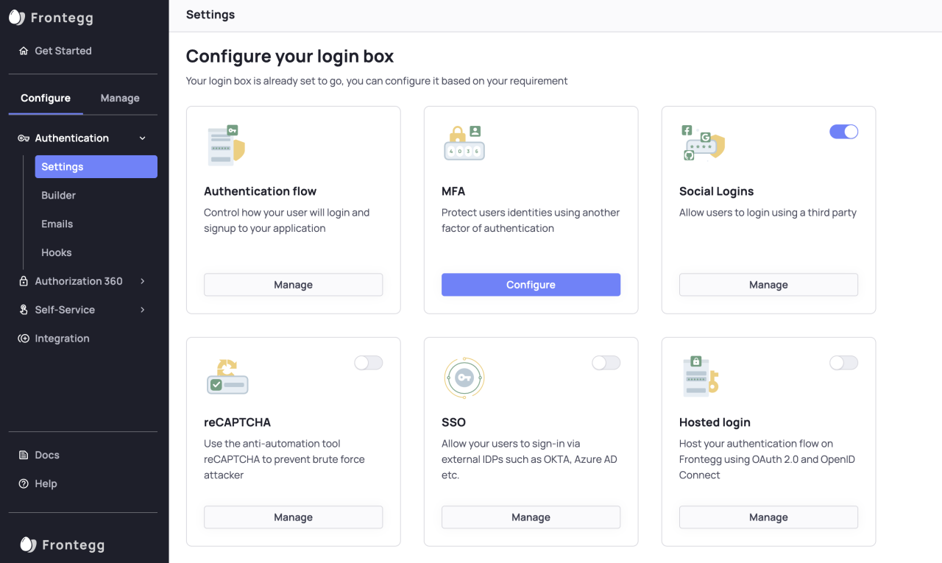This screenshot has width=942, height=563.
Task: Expand the Authorization 360 chevron
Action: click(143, 281)
